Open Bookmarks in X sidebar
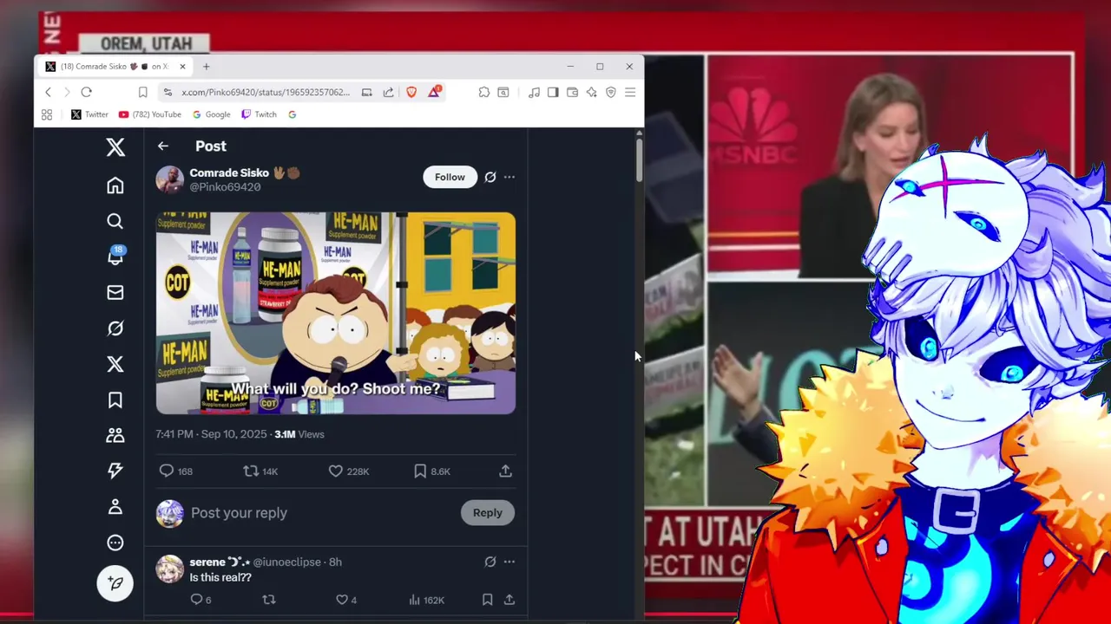The width and height of the screenshot is (1111, 624). click(x=115, y=400)
